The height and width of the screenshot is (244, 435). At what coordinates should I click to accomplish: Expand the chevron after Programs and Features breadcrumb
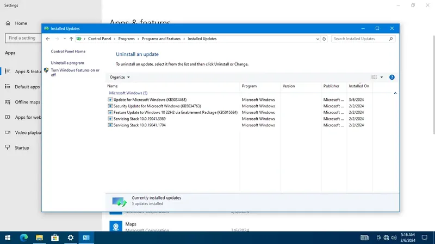point(184,38)
